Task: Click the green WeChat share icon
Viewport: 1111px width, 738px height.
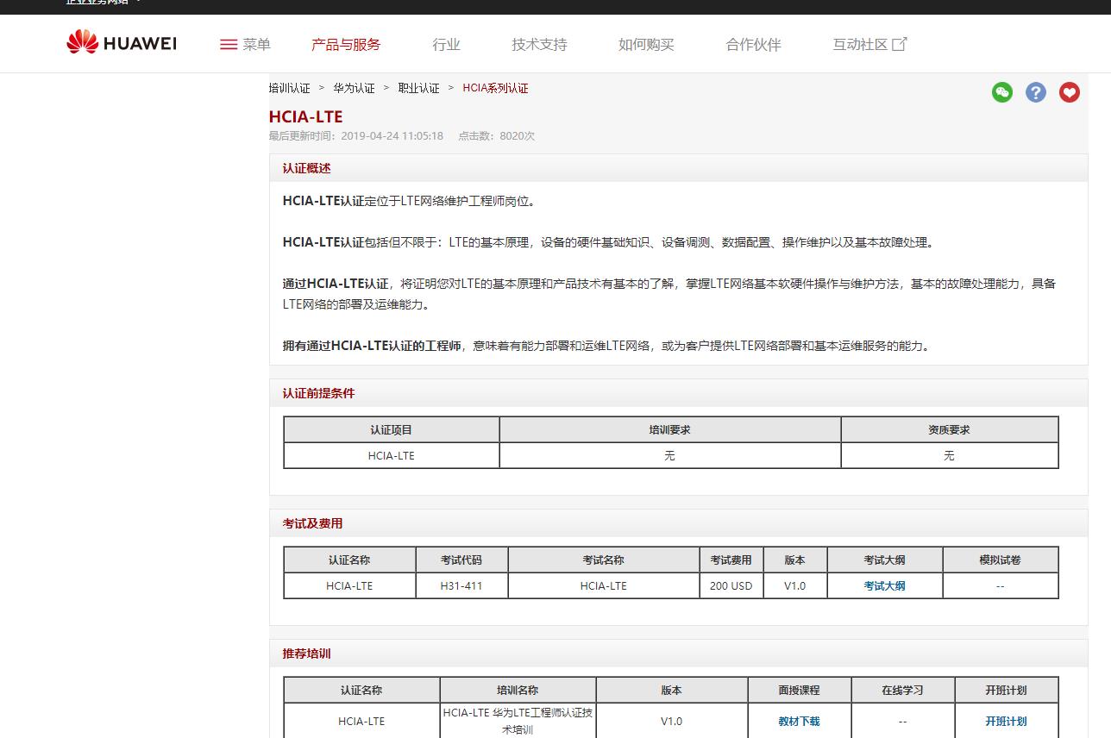Action: 1001,92
